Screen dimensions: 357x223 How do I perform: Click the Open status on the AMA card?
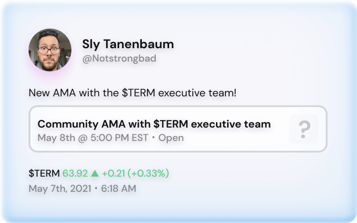pyautogui.click(x=171, y=138)
